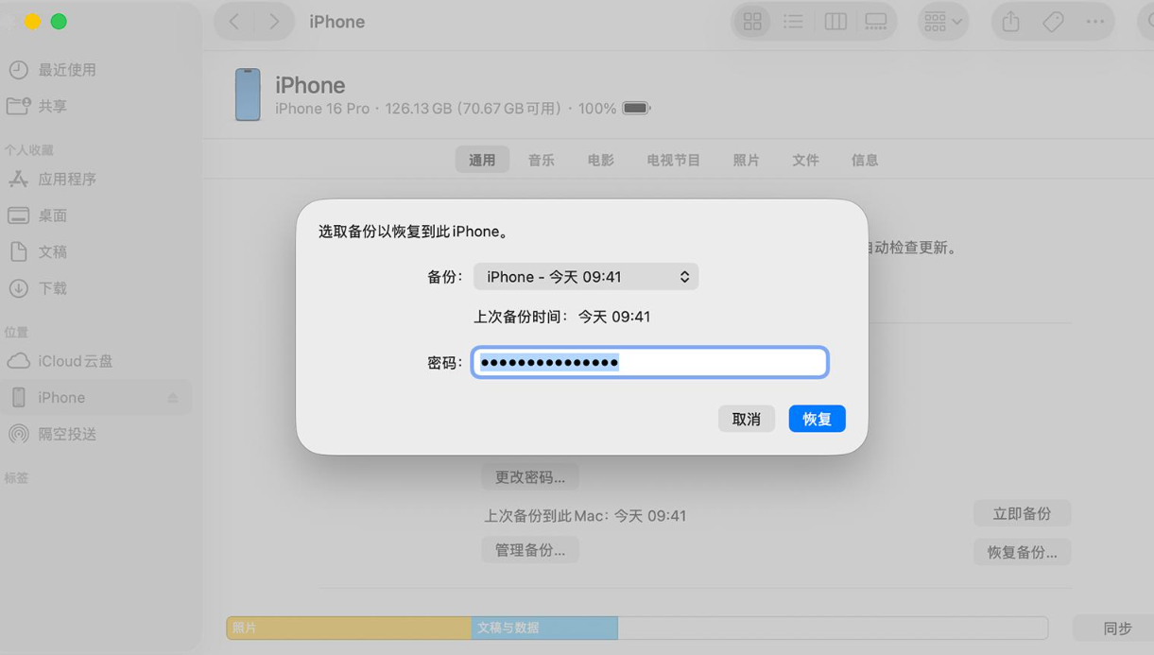This screenshot has width=1154, height=655.
Task: Click the 立即备份 button
Action: 1022,514
